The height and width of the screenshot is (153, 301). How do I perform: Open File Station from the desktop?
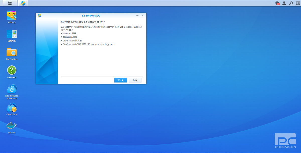[12, 54]
